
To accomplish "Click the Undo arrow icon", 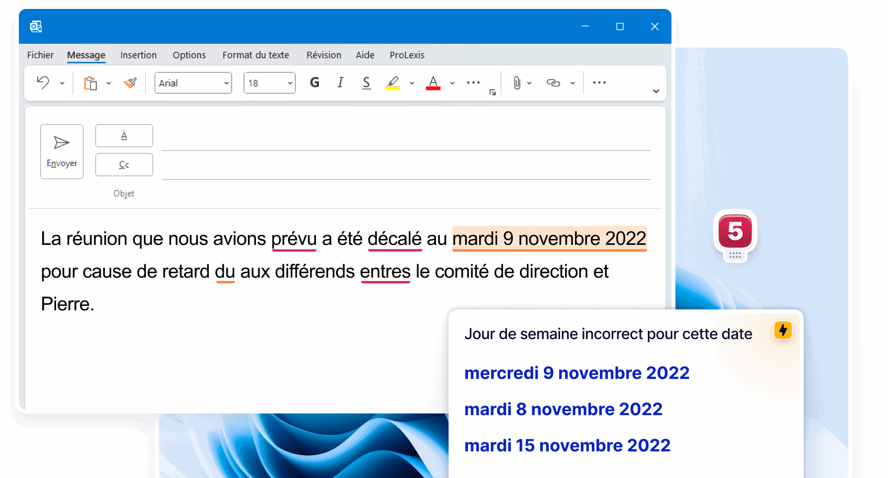I will click(x=43, y=83).
